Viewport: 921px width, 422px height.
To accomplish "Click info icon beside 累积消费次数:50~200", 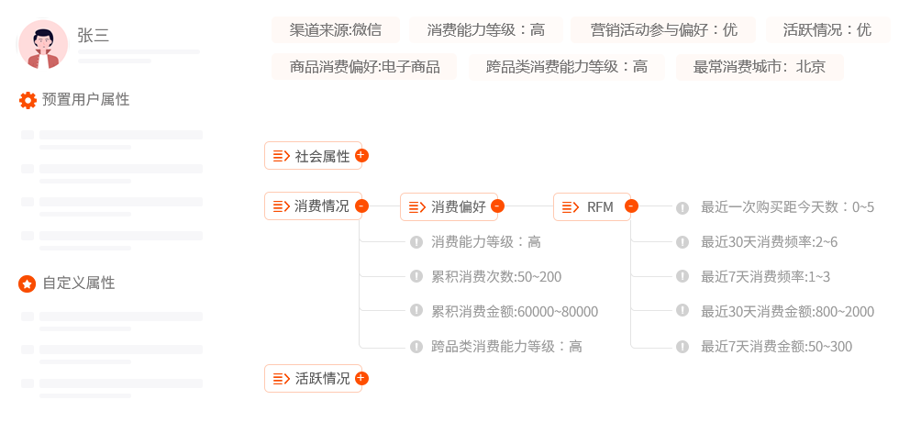I will [x=416, y=277].
